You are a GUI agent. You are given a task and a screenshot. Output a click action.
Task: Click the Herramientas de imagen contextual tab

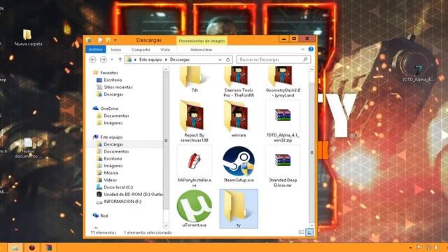(x=202, y=41)
